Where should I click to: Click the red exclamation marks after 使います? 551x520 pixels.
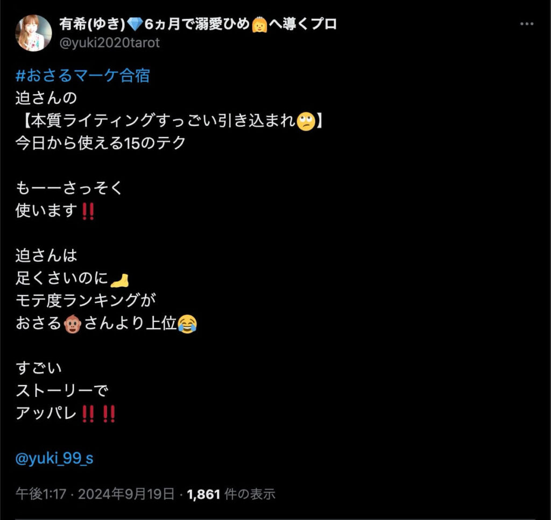(88, 211)
